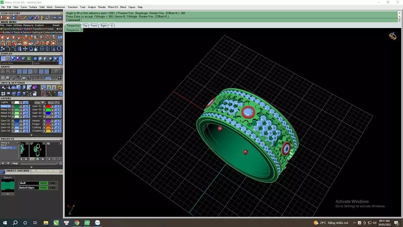Select the yellow line tool in Icon History
This screenshot has height=227, width=403.
point(25,18)
